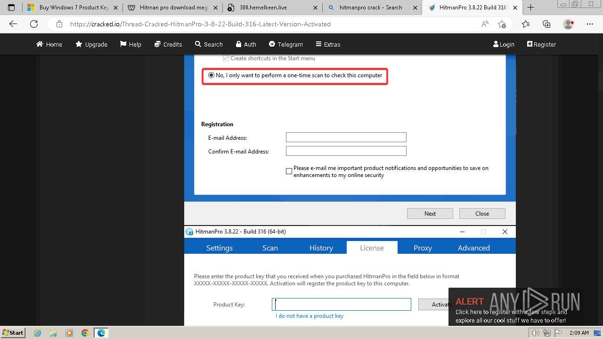Open the HitmanPro Advanced tab
603x339 pixels.
tap(474, 248)
